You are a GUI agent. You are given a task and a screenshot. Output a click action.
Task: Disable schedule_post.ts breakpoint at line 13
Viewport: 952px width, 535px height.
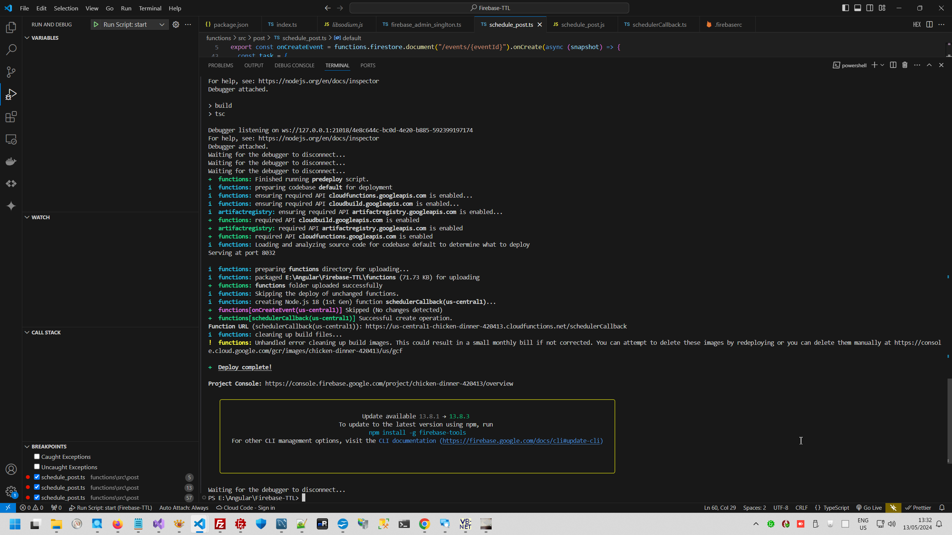(37, 487)
